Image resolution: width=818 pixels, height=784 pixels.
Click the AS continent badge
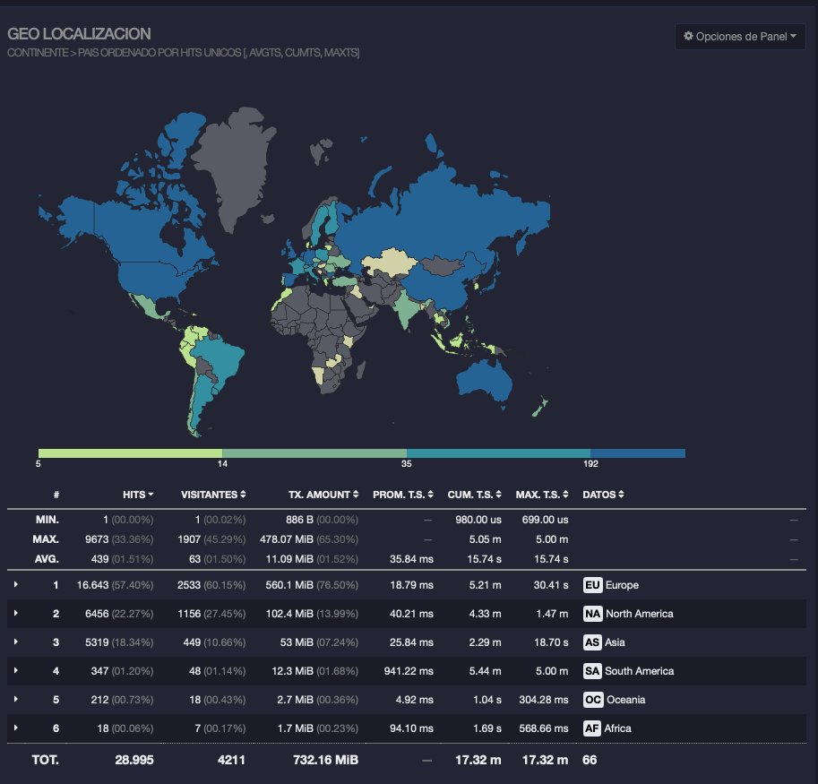tap(592, 642)
